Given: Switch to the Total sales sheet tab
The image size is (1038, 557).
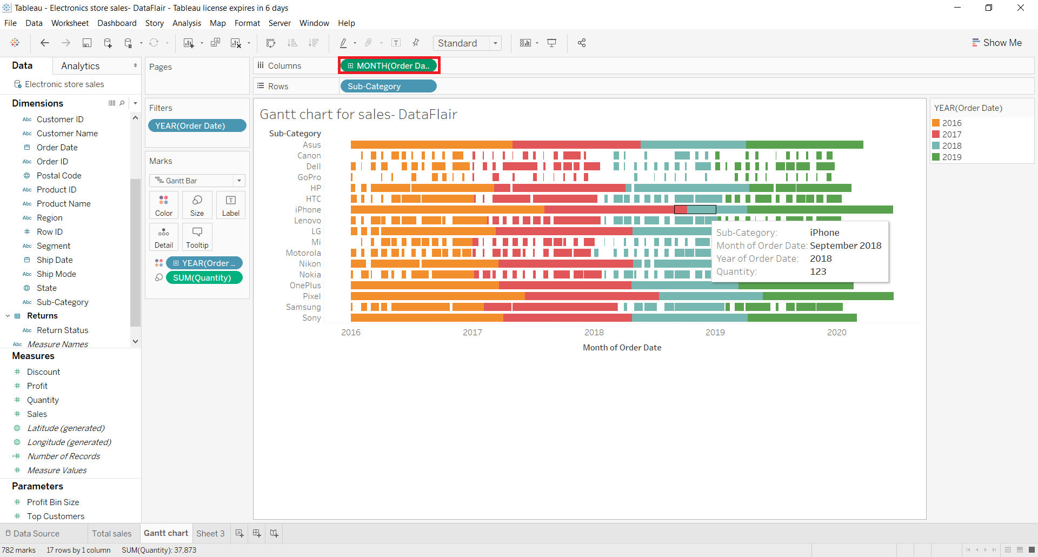Looking at the screenshot, I should (112, 533).
